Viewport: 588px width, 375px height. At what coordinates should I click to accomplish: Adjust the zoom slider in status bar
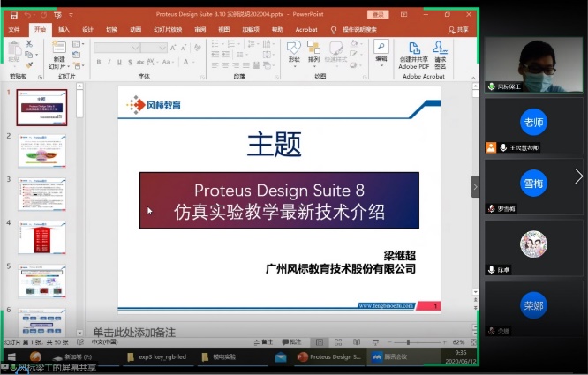click(x=408, y=341)
